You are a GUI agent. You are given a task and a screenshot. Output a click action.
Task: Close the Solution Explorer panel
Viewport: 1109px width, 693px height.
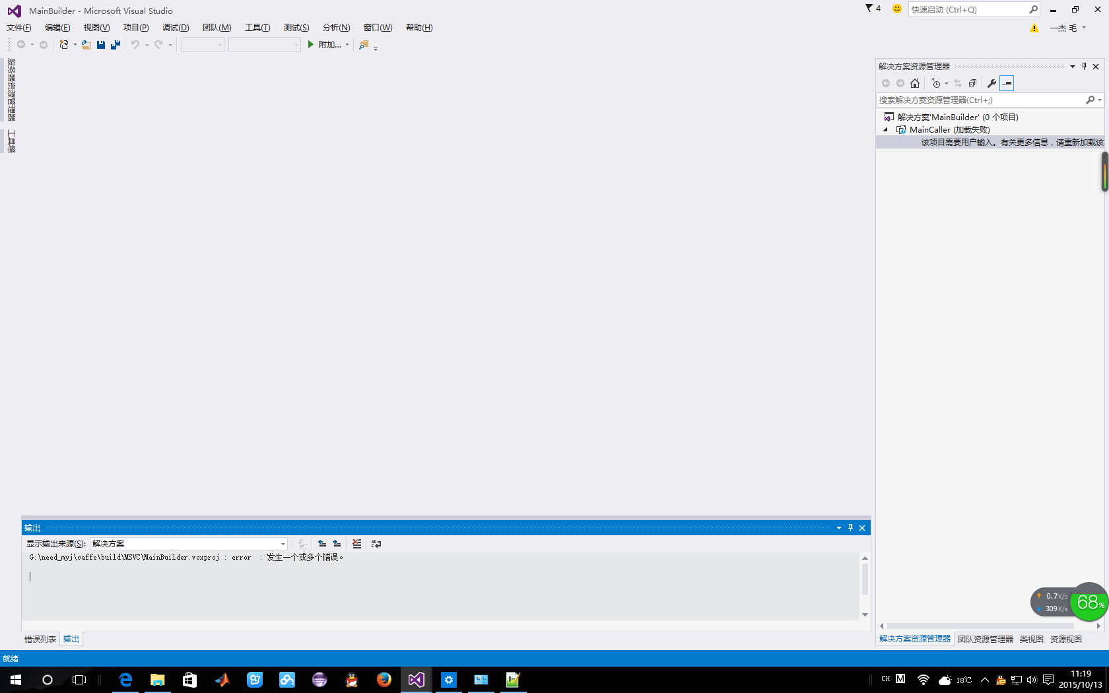[1096, 67]
